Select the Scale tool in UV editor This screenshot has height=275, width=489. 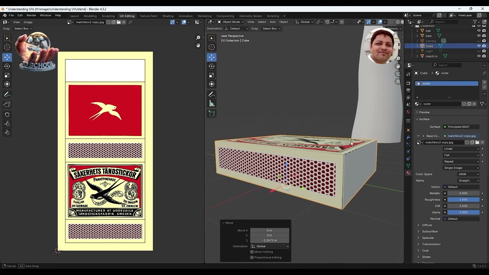(x=7, y=75)
